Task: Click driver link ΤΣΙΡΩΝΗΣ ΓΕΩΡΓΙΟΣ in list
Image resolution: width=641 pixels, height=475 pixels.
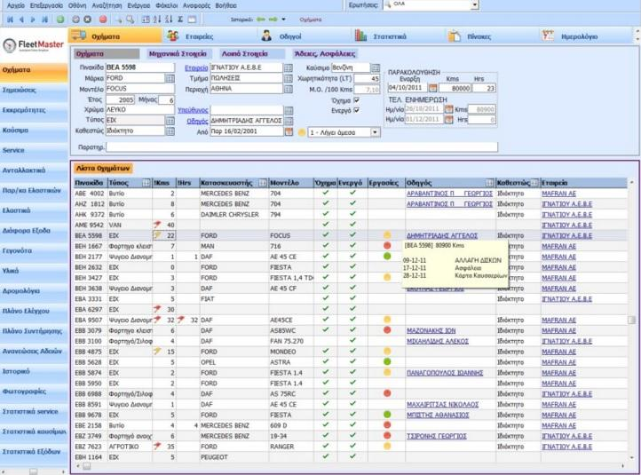Action: coord(437,436)
